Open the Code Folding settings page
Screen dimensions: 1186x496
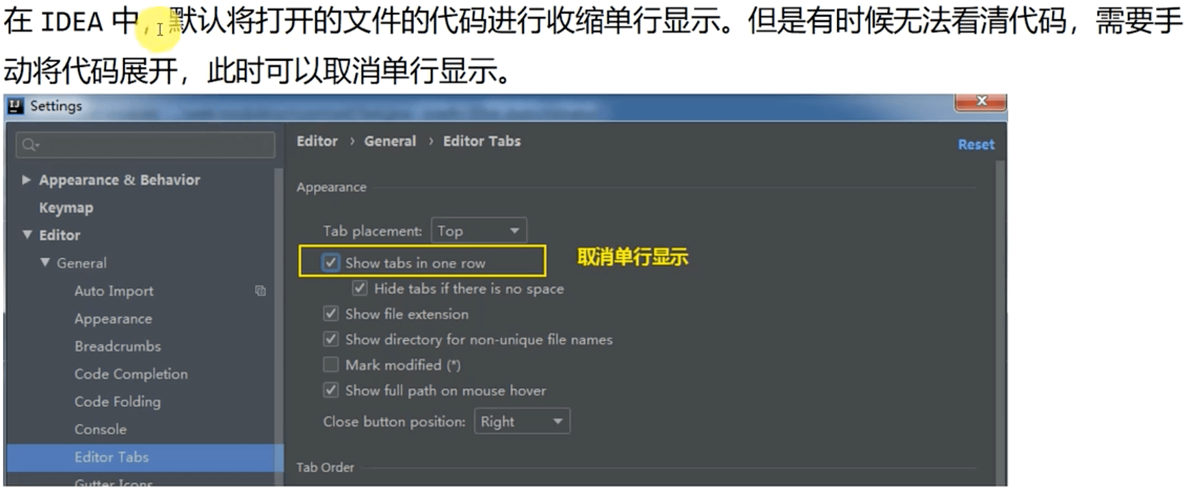coord(118,402)
